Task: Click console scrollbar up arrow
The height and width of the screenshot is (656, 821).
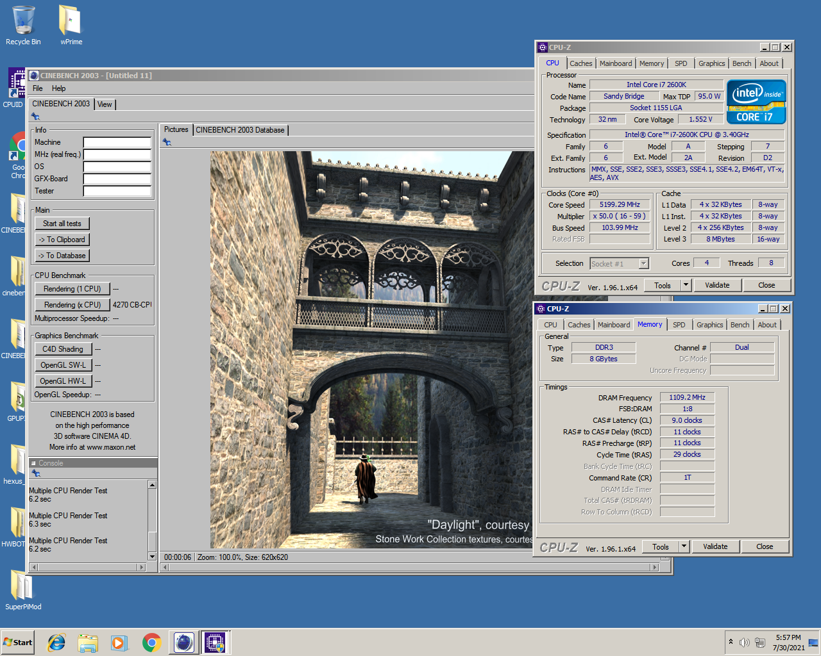Action: click(x=152, y=485)
